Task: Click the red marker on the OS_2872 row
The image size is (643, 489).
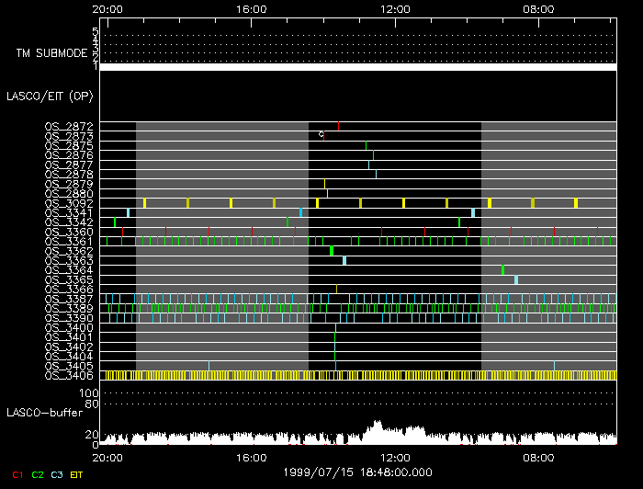Action: point(338,125)
